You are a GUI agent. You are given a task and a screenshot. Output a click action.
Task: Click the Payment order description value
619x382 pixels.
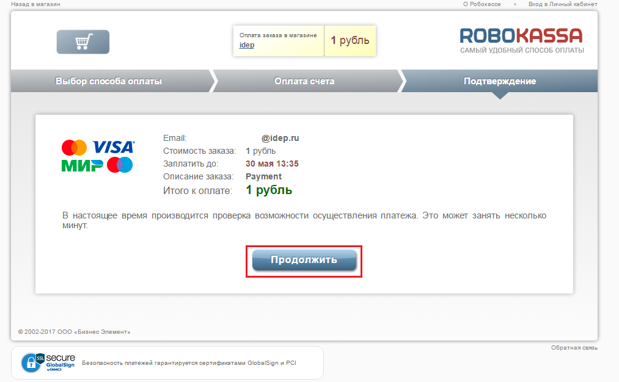pos(264,176)
